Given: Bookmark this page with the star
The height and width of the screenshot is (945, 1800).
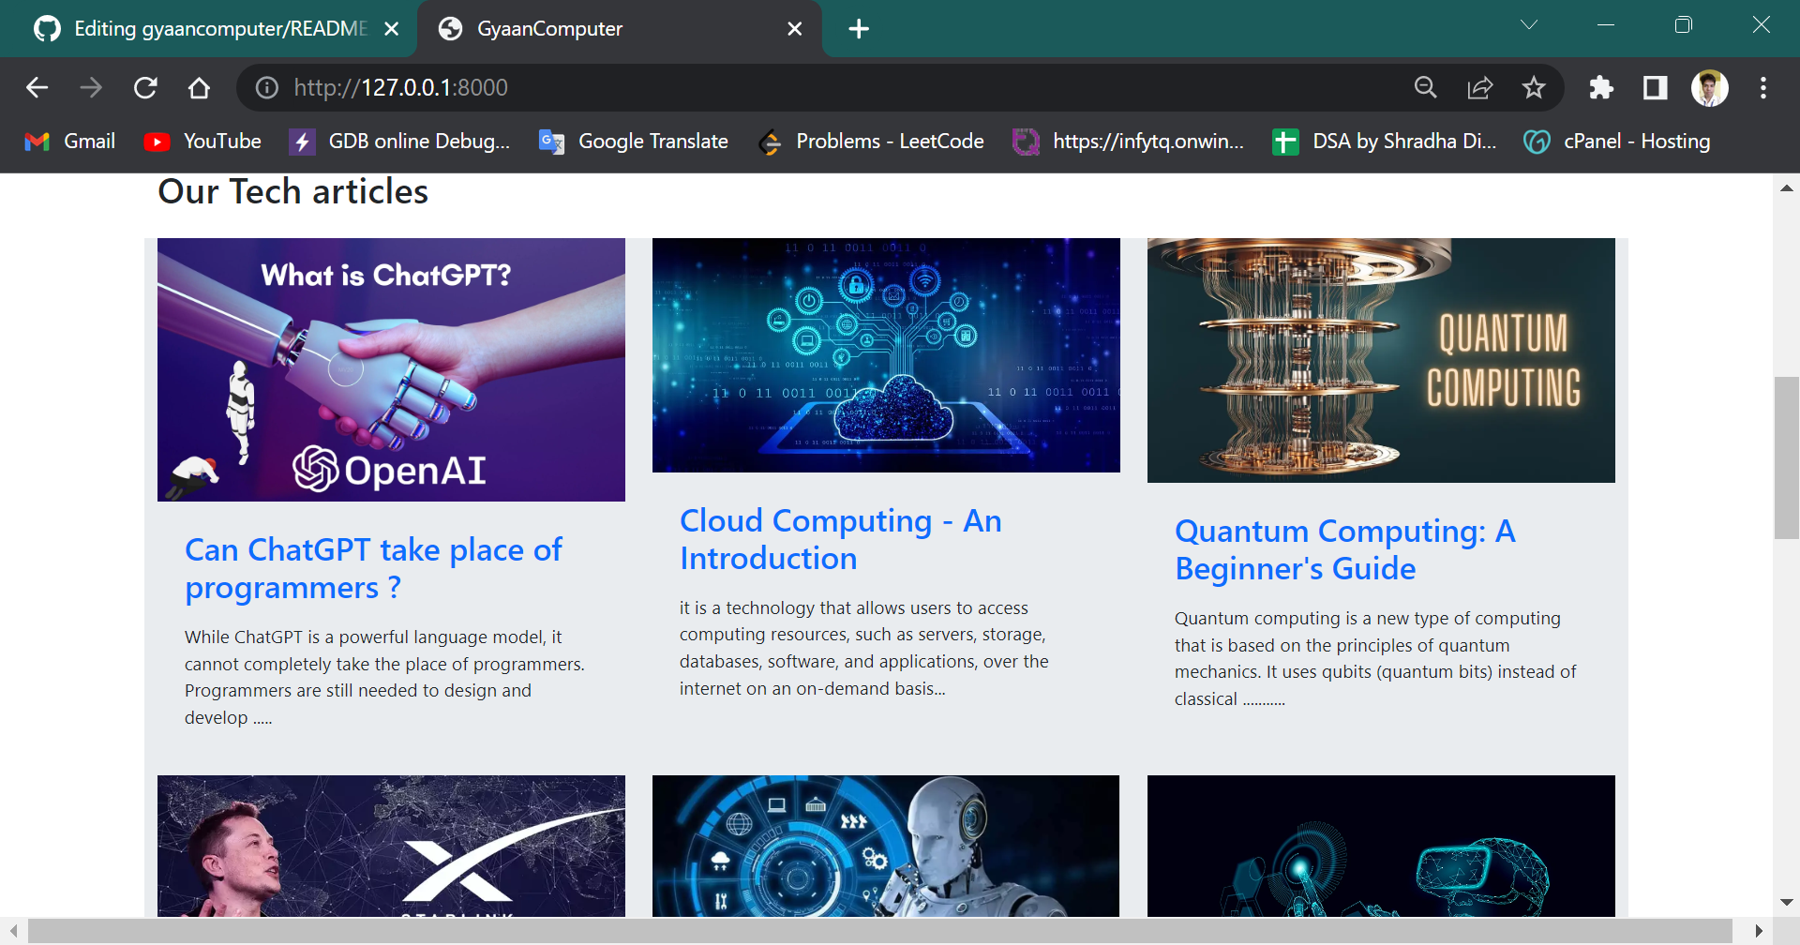Looking at the screenshot, I should click(x=1535, y=87).
